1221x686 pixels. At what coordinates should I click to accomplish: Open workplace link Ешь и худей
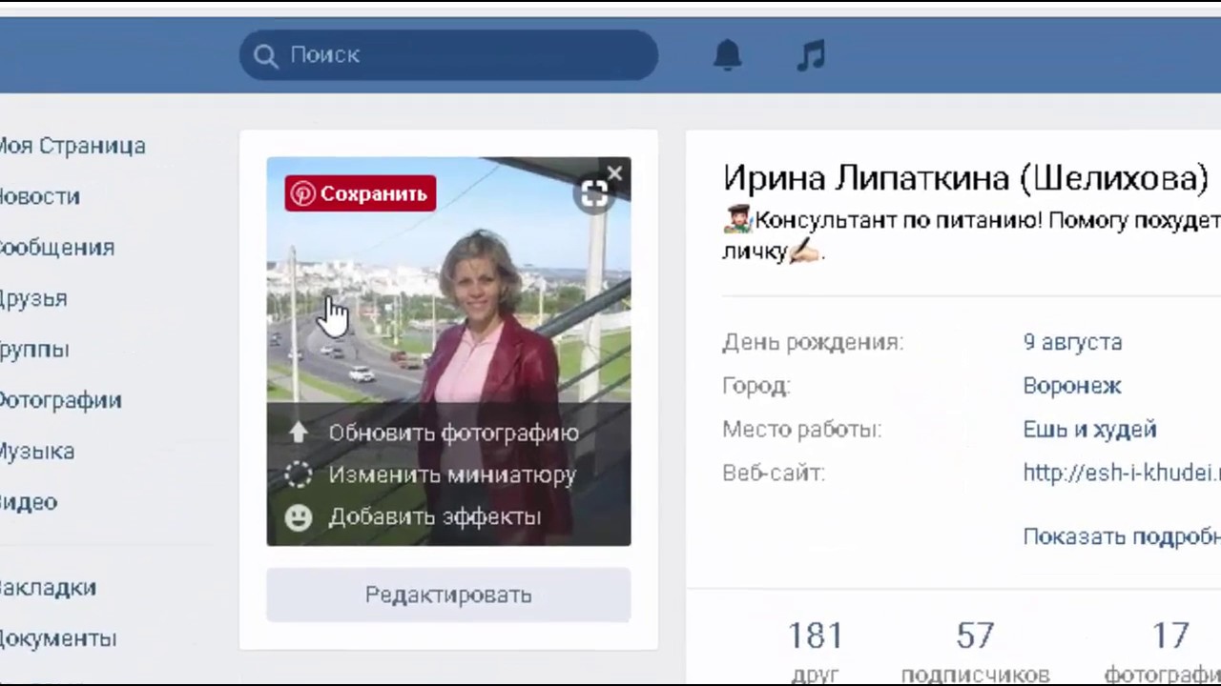(1089, 430)
